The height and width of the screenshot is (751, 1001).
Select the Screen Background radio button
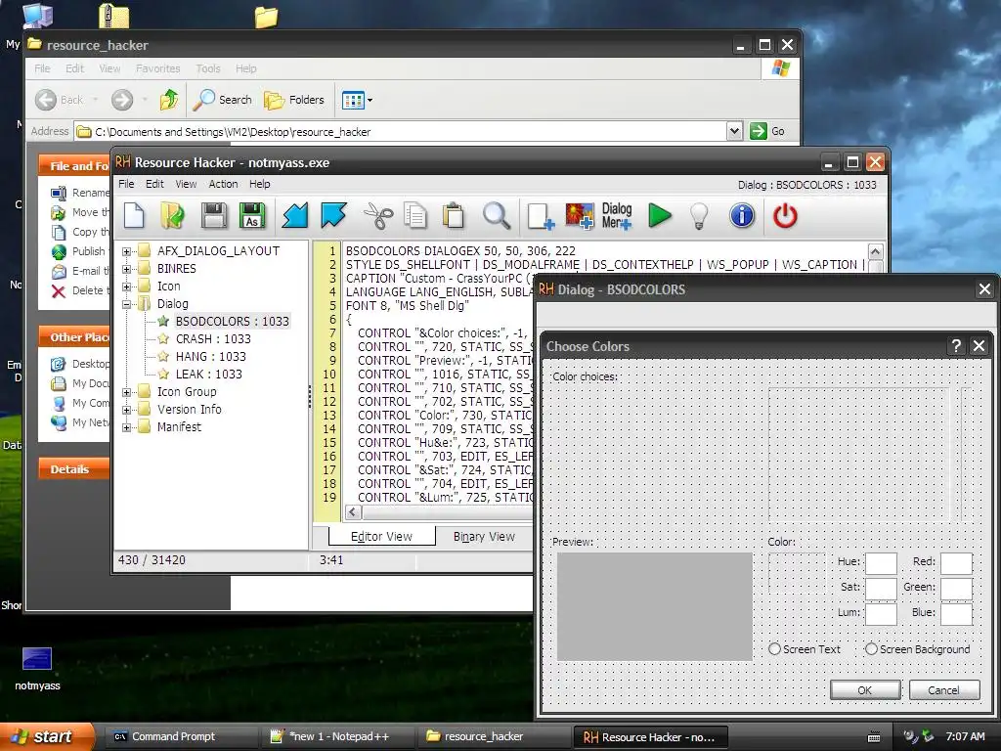click(871, 649)
